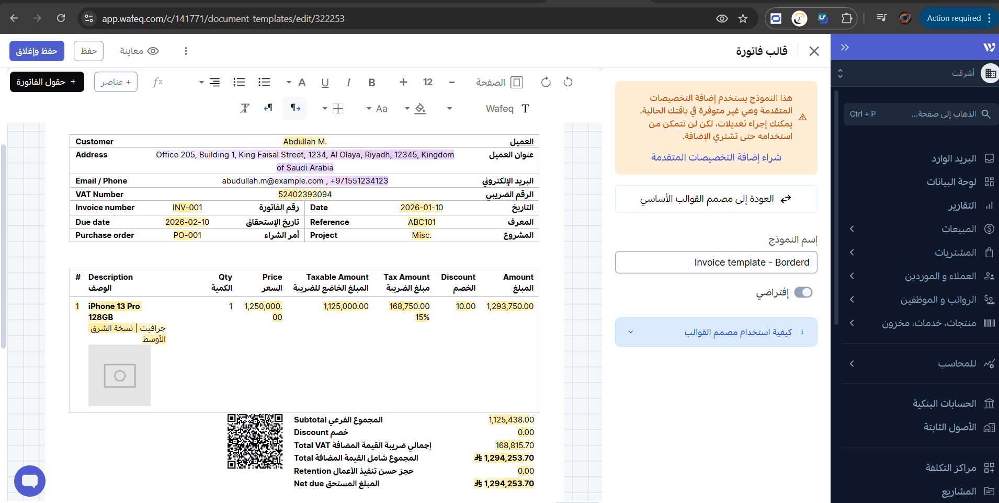This screenshot has height=503, width=999.
Task: Reload the browser page
Action: 61,18
